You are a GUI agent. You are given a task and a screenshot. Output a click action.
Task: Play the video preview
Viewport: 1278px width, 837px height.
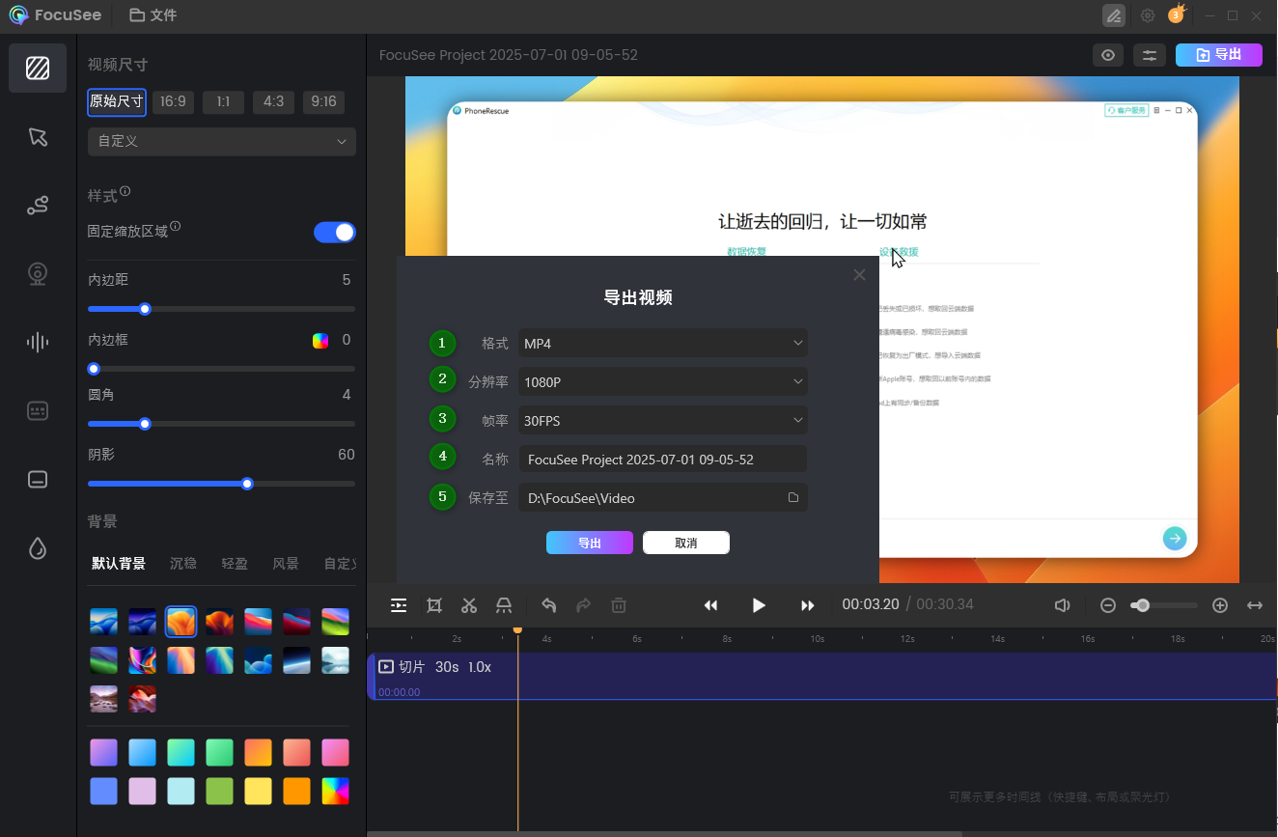pyautogui.click(x=759, y=605)
